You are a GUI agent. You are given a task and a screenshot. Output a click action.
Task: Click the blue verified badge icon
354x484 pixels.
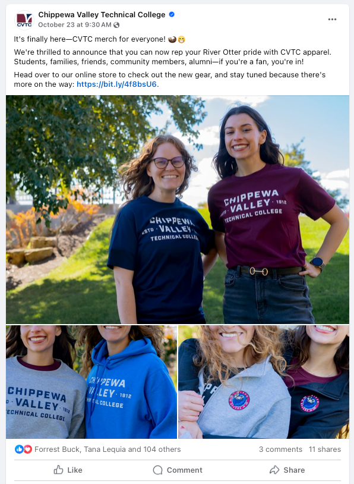172,14
